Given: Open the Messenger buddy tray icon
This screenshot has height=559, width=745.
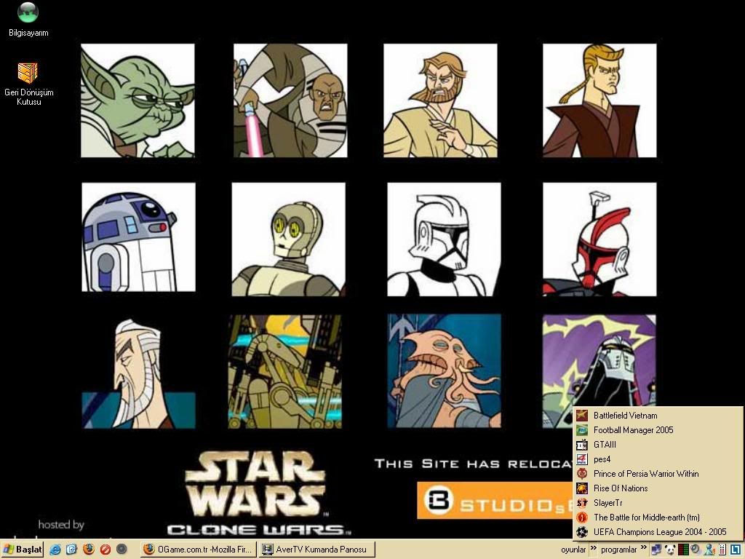Looking at the screenshot, I should [709, 550].
